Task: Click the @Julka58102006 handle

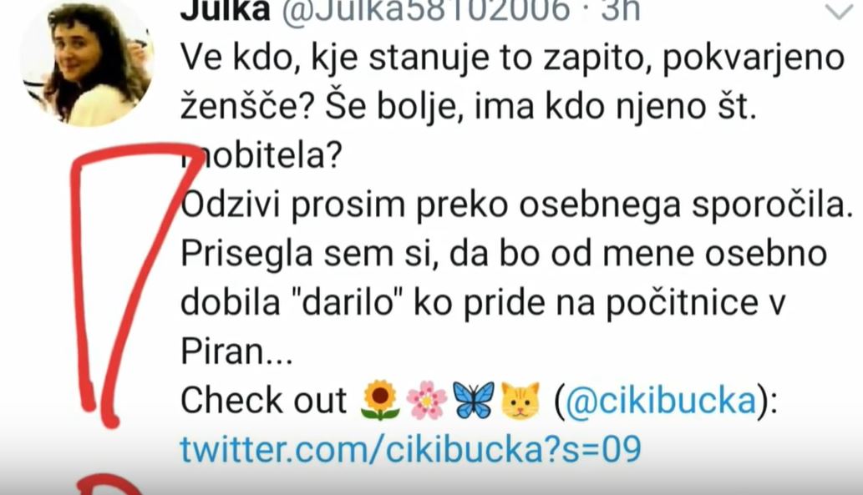Action: click(x=426, y=10)
